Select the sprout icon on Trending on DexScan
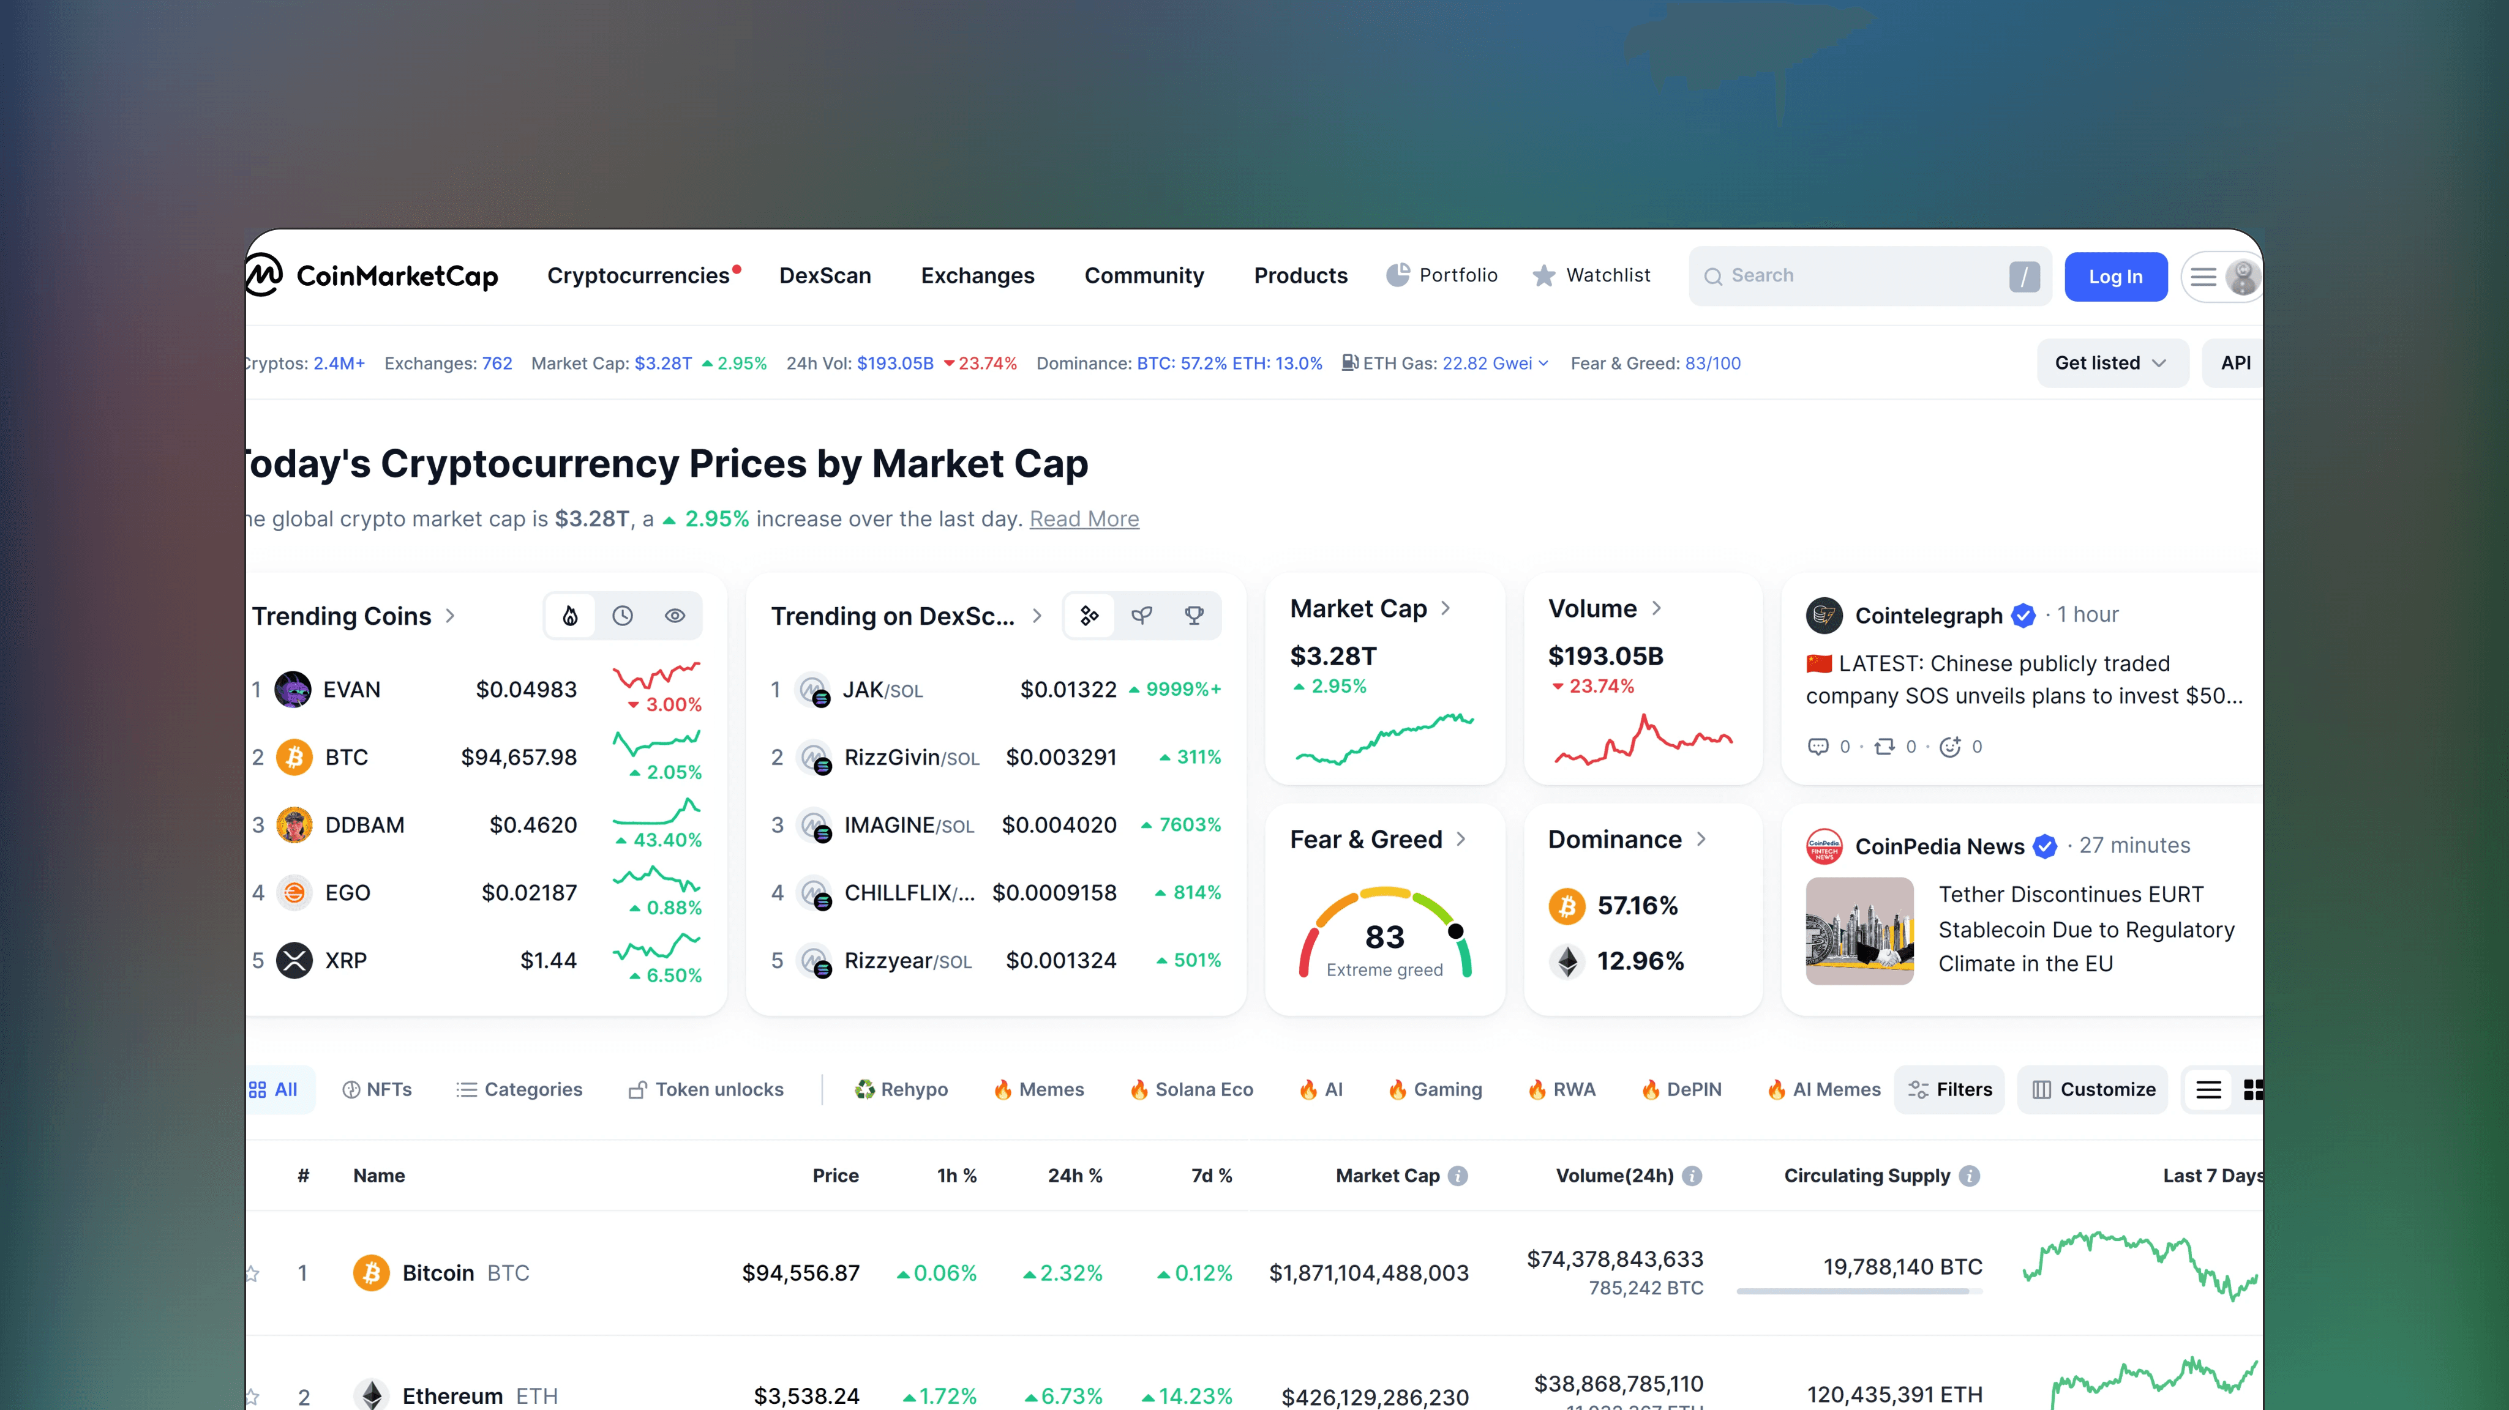Viewport: 2509px width, 1410px height. 1141,616
